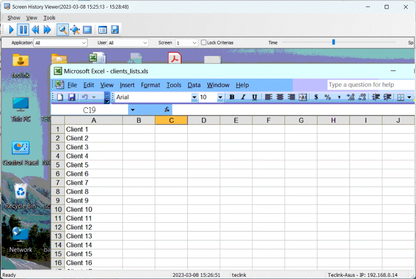Click Excel's Save icon in toolbar

pyautogui.click(x=72, y=97)
